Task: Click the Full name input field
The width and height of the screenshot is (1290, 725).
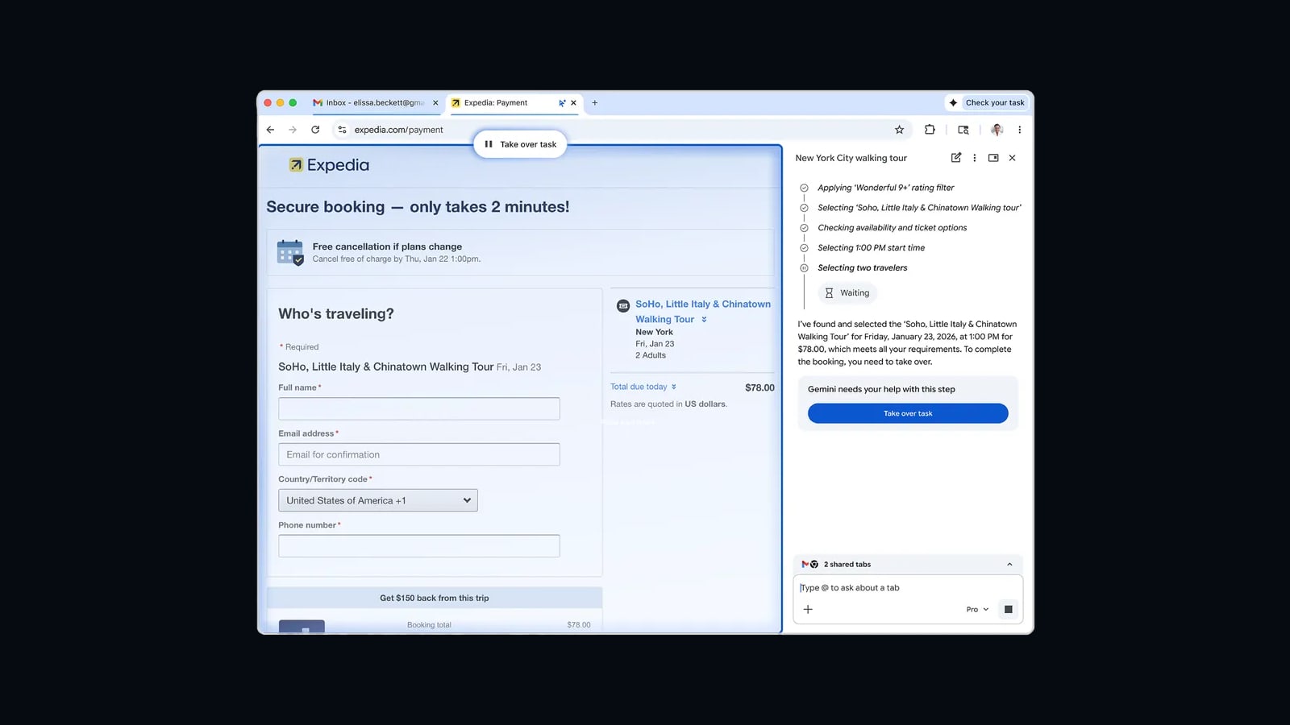Action: 418,408
